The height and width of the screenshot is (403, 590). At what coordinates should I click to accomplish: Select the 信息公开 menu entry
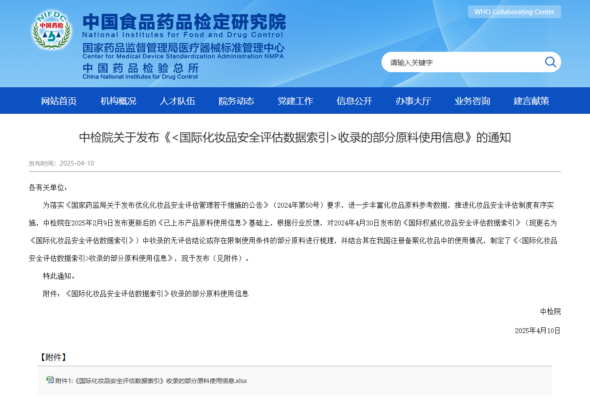(x=354, y=101)
